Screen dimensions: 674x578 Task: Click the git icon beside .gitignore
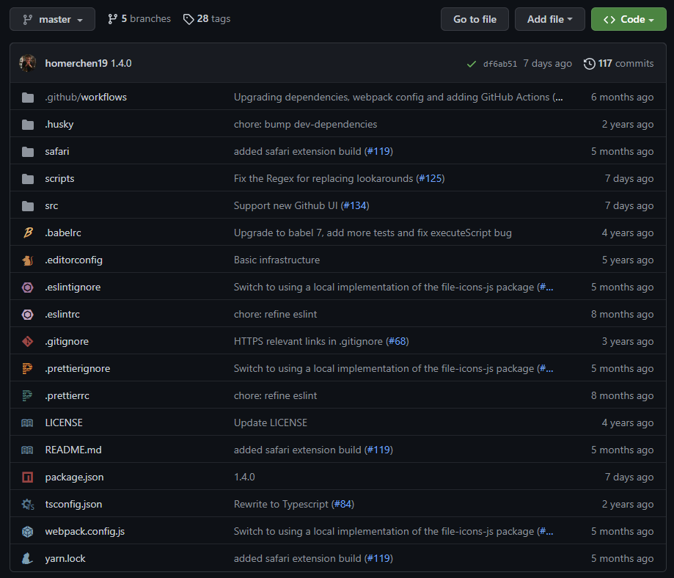[x=28, y=342]
